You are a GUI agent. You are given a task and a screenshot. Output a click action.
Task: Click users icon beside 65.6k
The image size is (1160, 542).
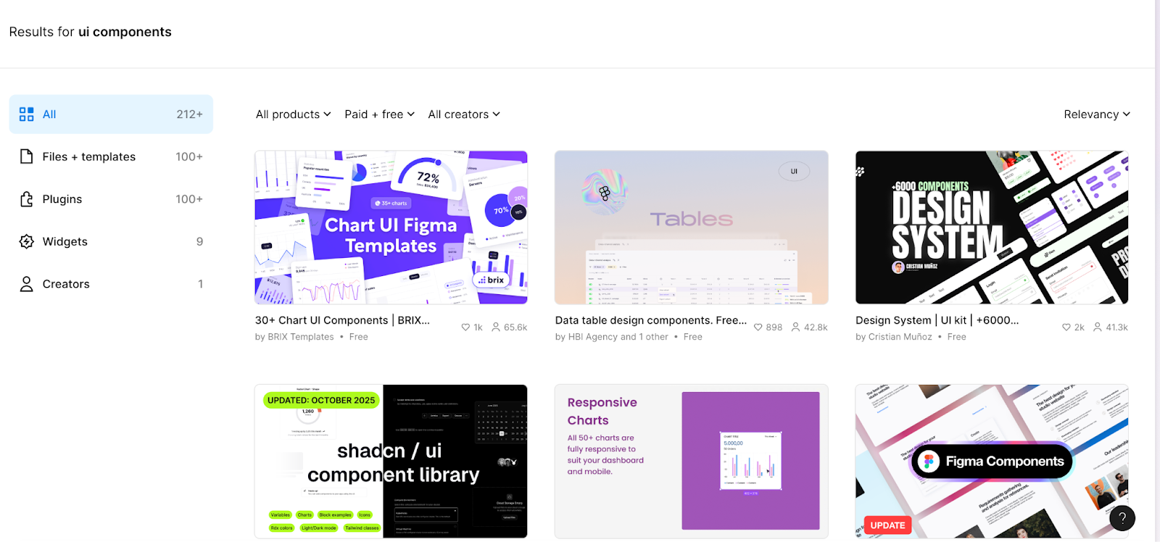(496, 328)
